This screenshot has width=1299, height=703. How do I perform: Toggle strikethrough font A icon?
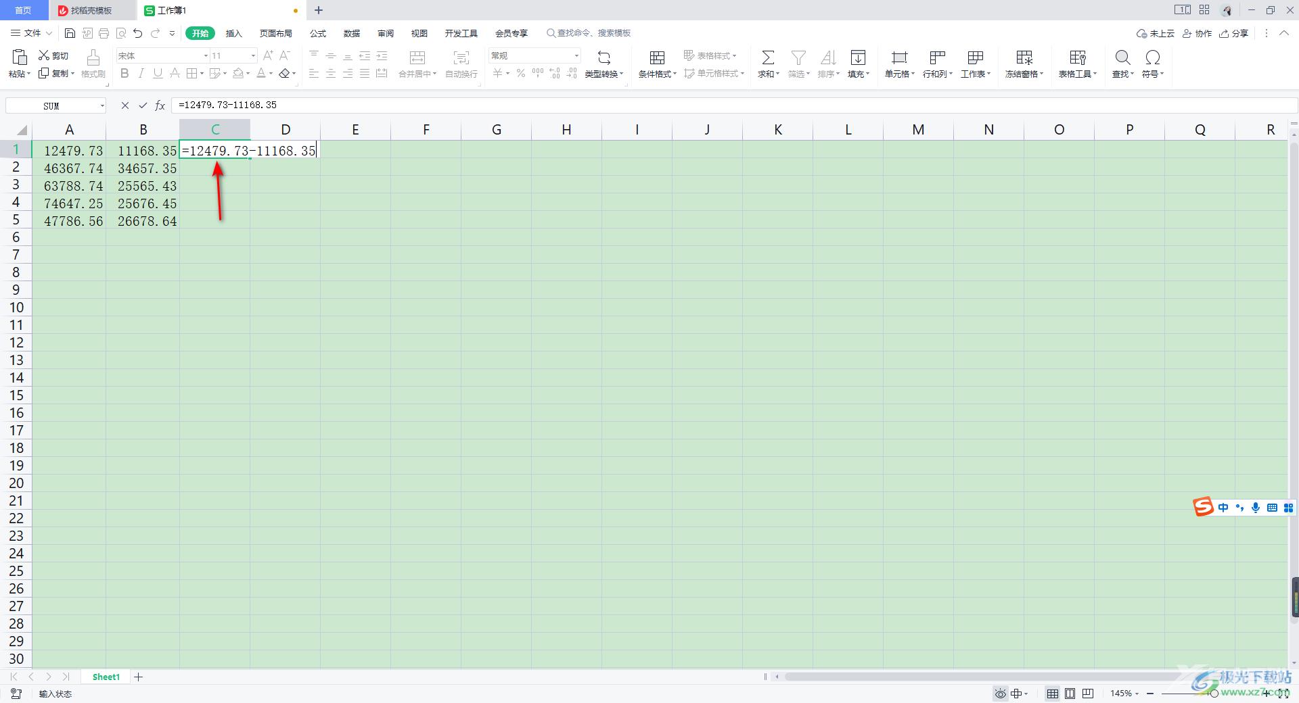coord(175,73)
